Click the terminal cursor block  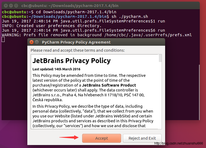point(3,40)
